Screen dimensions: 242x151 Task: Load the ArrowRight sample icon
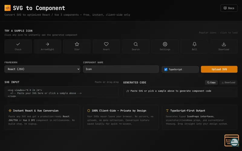(47, 47)
